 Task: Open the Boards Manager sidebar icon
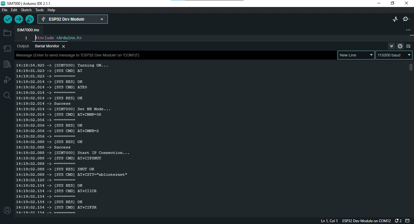7,48
